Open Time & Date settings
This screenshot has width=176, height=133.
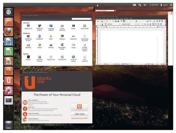pos(62,58)
